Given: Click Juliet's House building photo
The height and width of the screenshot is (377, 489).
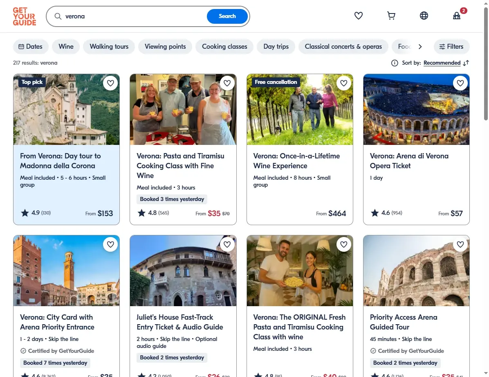Looking at the screenshot, I should coord(183,271).
